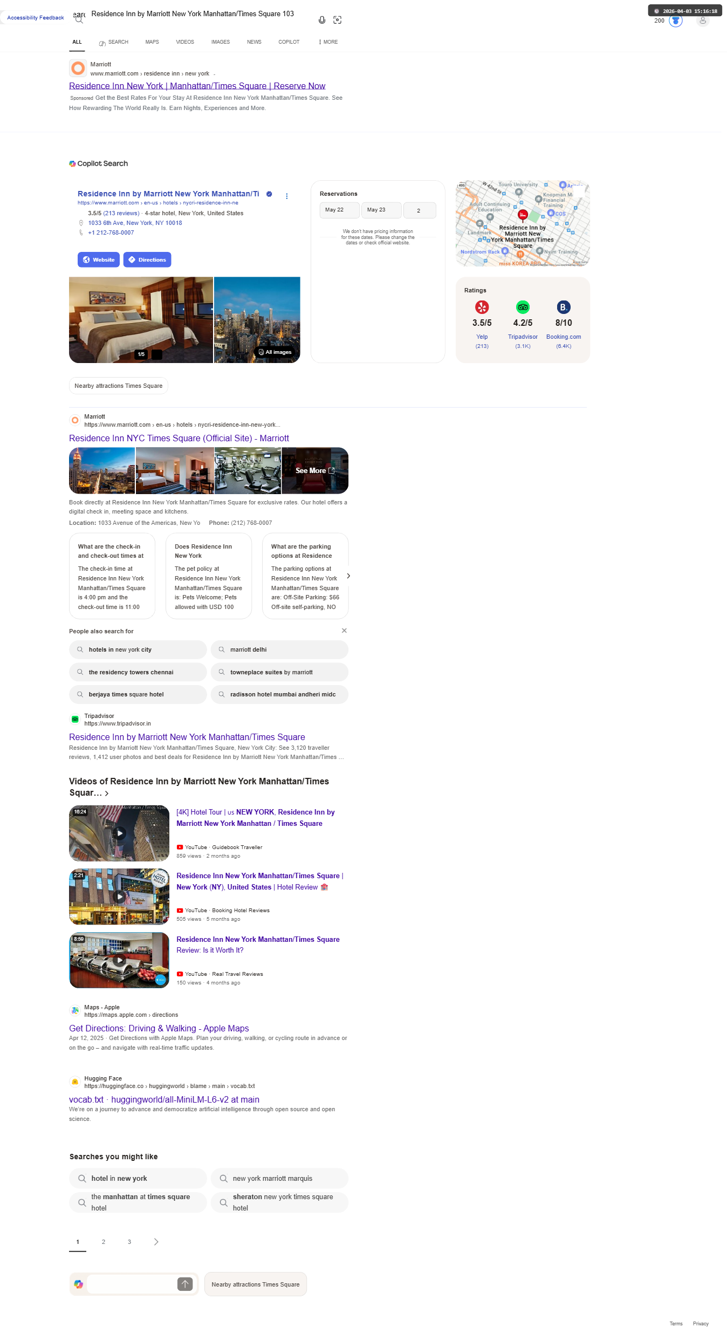Viewport: 727px width, 1327px height.
Task: Open the MORE menu in search tabs
Action: 328,42
